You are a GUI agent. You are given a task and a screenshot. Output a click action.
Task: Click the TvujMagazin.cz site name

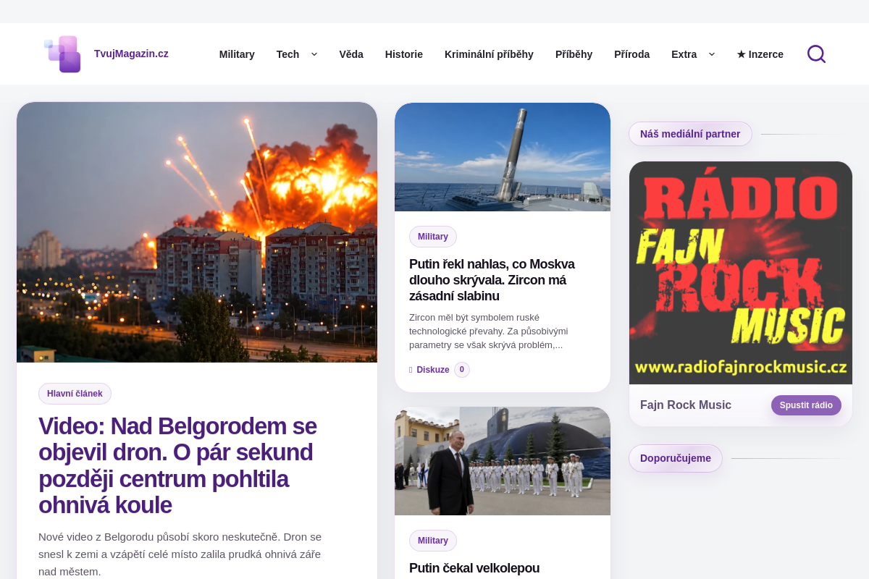click(x=131, y=54)
